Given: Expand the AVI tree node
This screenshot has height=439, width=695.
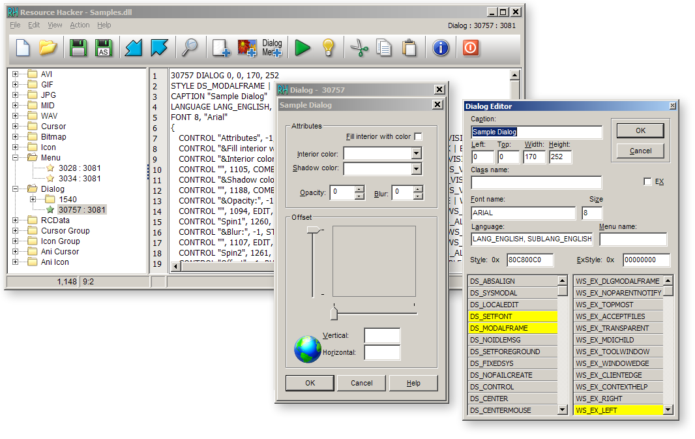Looking at the screenshot, I should 16,74.
